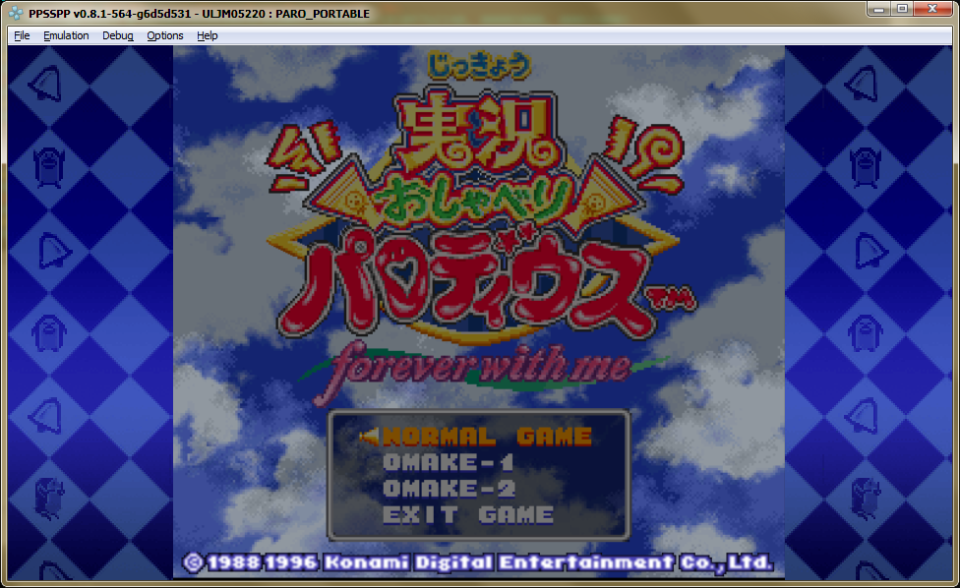This screenshot has height=588, width=960.
Task: Select EXIT GAME in the game menu
Action: [467, 514]
